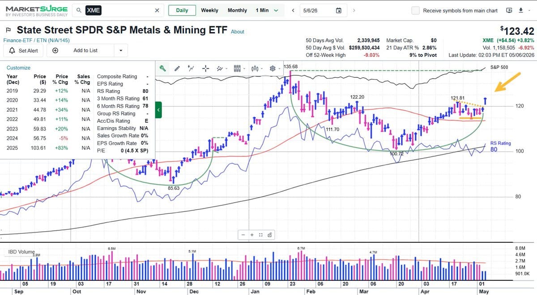Select the add trend line tool
The height and width of the screenshot is (295, 537).
(x=191, y=68)
